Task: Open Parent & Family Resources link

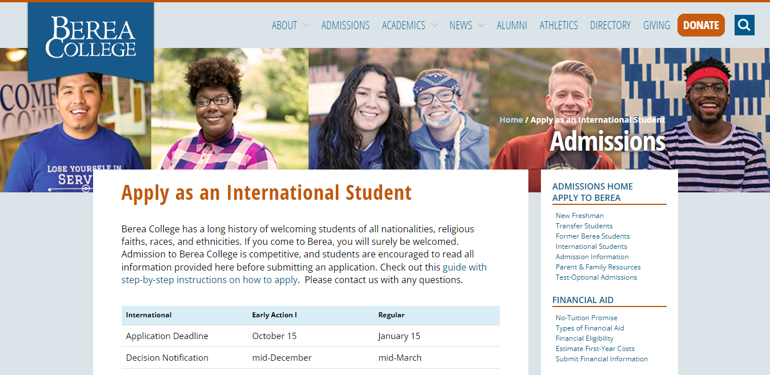Action: point(598,267)
